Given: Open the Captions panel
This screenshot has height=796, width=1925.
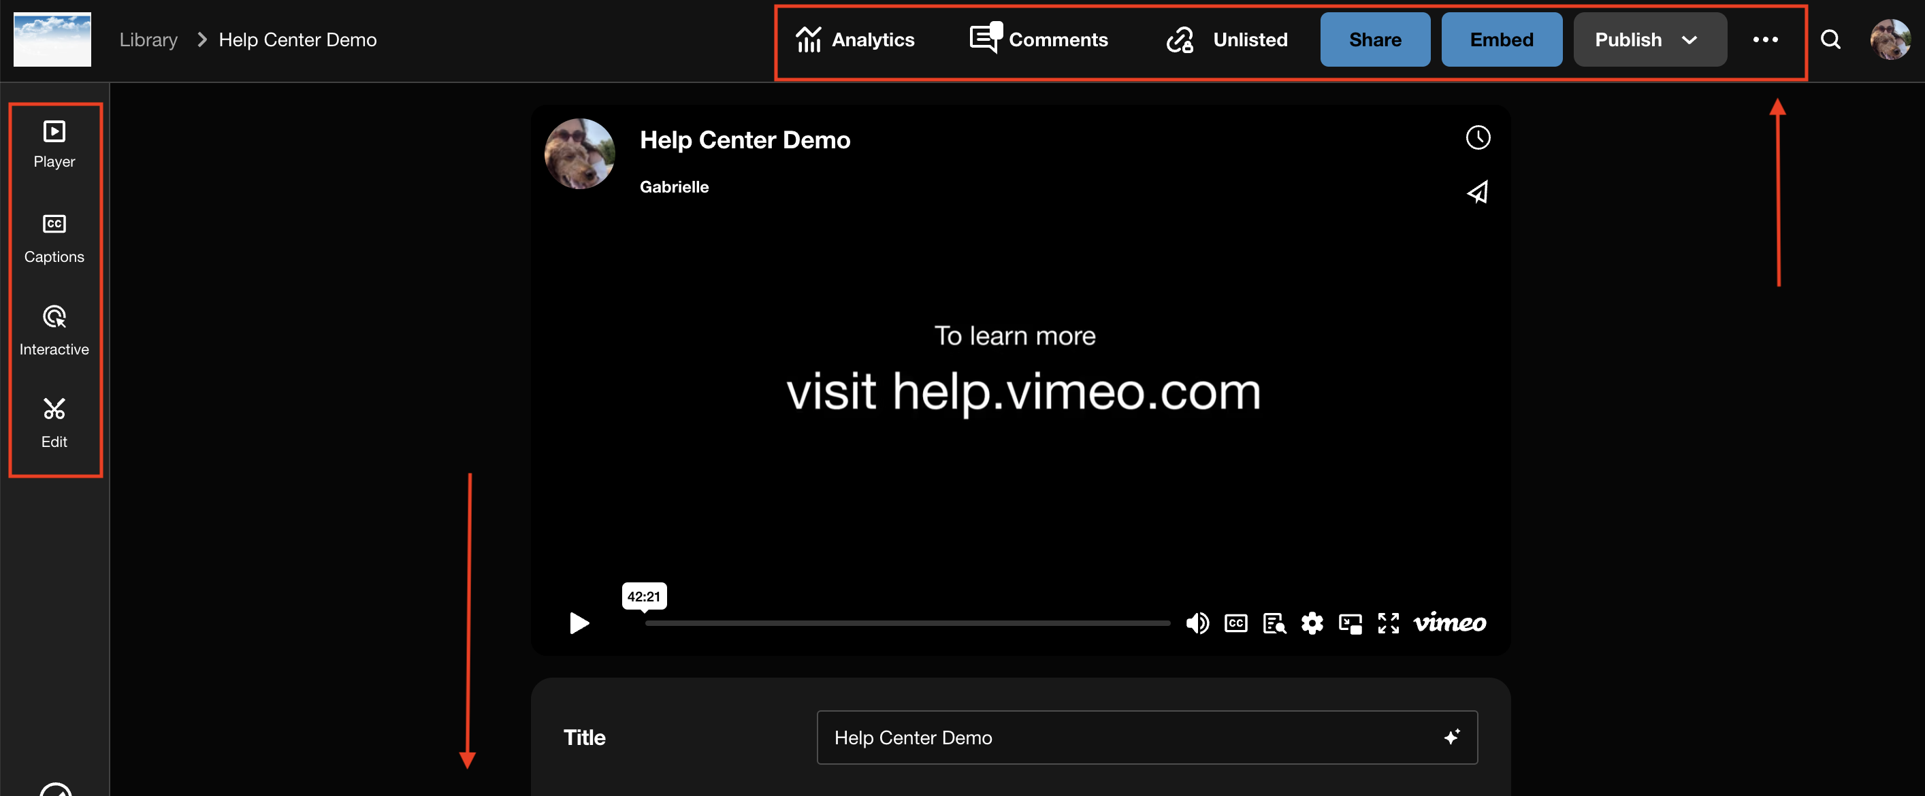Looking at the screenshot, I should [x=54, y=238].
